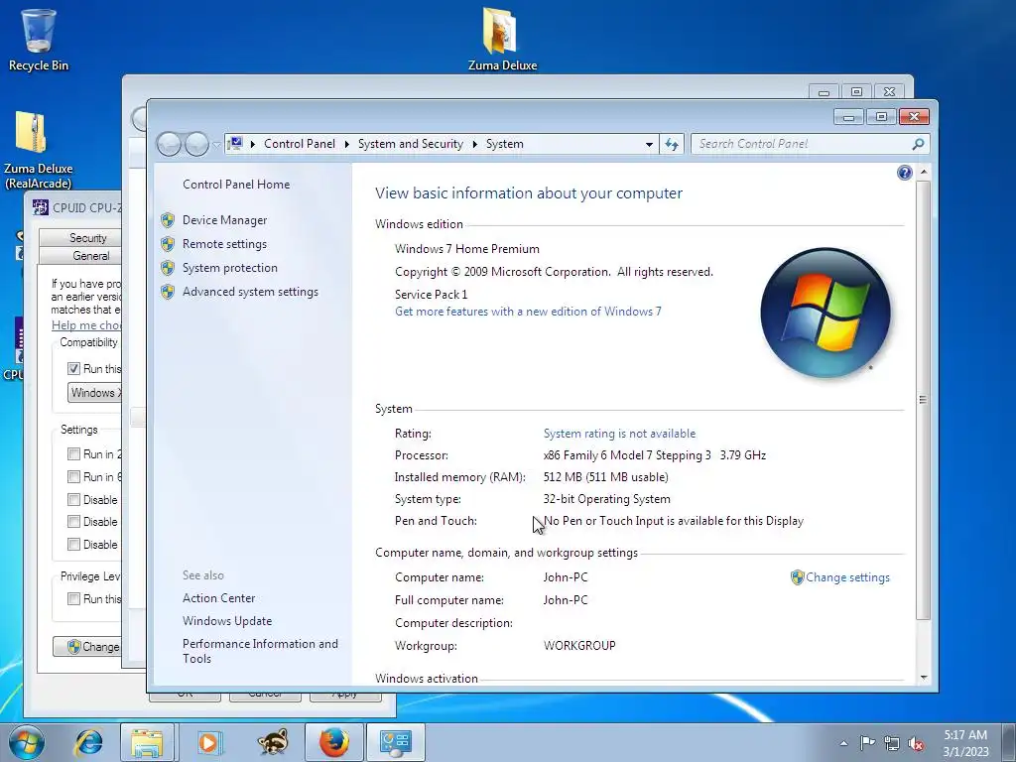The width and height of the screenshot is (1016, 762).
Task: Click the Control Panel breadcrumb
Action: pos(300,144)
